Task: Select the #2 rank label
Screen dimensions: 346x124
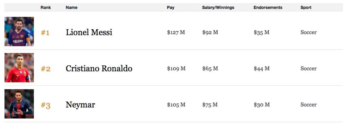Action: [x=46, y=69]
